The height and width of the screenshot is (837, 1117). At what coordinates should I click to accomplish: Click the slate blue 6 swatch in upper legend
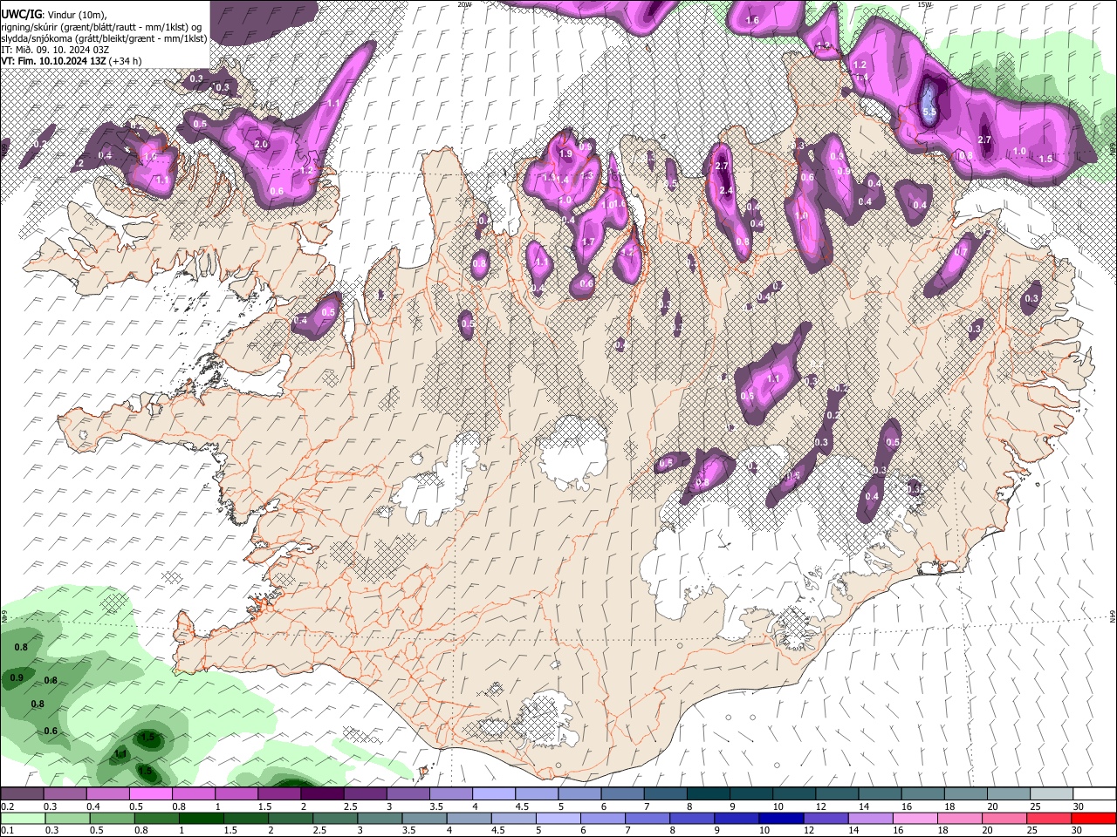622,794
